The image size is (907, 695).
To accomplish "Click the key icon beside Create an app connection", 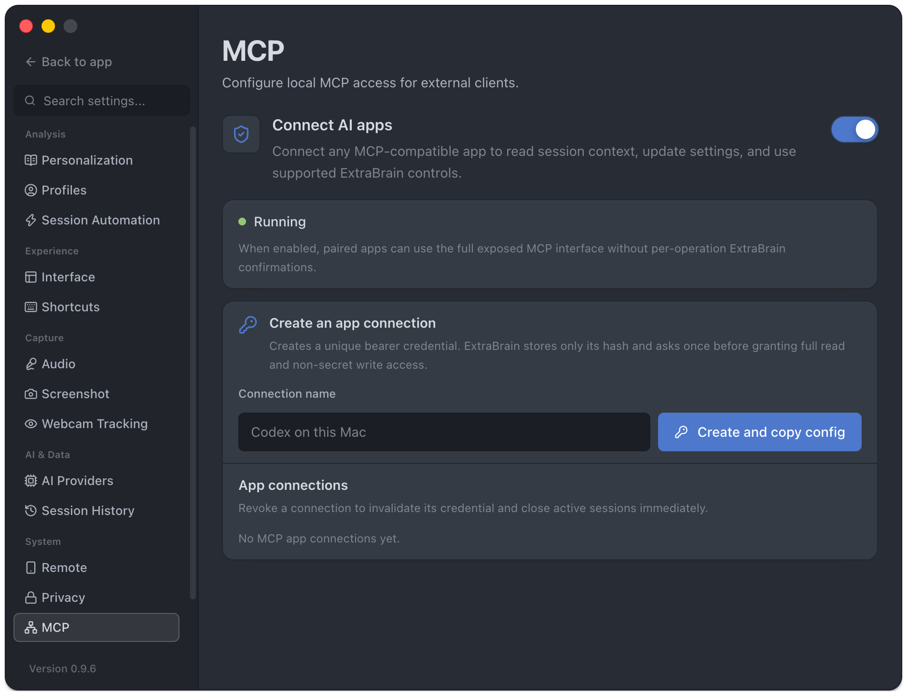I will point(248,325).
